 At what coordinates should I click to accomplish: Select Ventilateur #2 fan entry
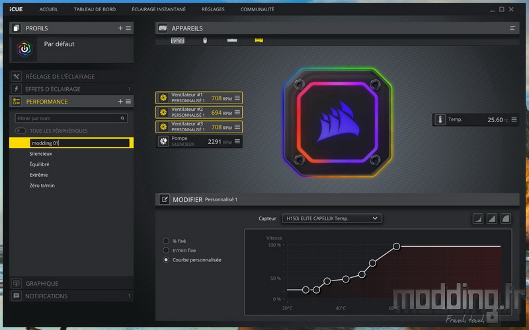[199, 112]
